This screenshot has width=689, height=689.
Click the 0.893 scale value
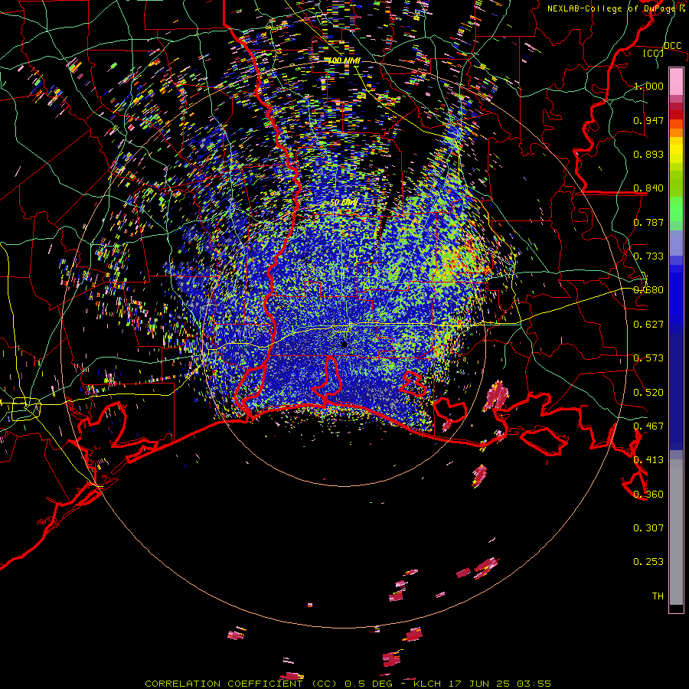click(x=648, y=154)
